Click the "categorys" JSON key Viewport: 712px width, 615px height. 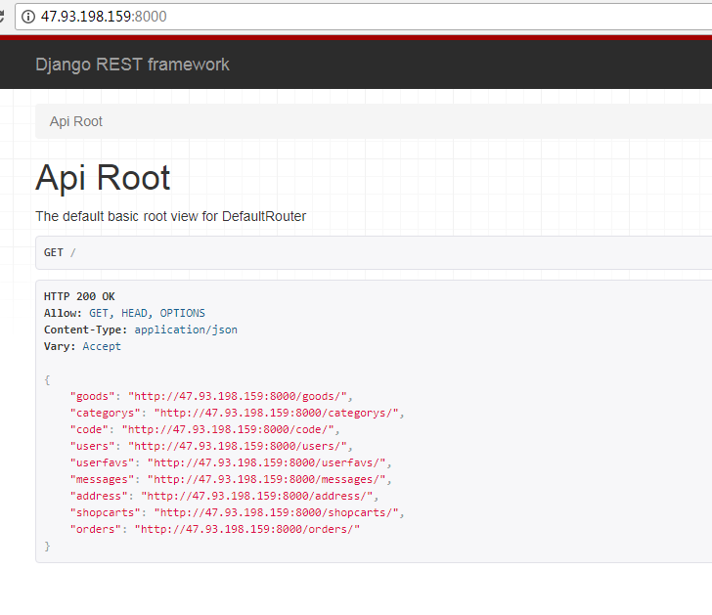106,413
